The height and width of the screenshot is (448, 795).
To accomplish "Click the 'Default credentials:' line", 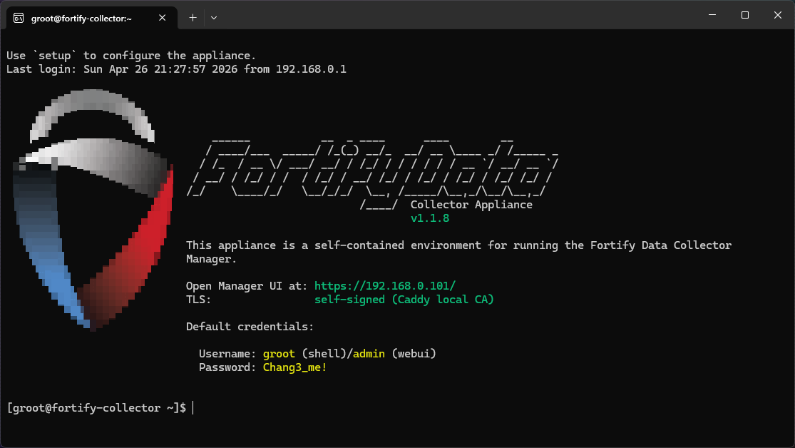I will click(250, 326).
